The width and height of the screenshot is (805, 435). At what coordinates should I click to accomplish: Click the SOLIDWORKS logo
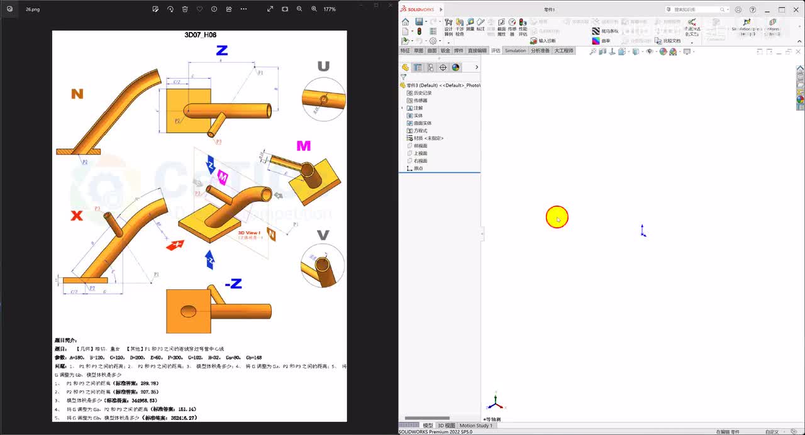click(418, 9)
